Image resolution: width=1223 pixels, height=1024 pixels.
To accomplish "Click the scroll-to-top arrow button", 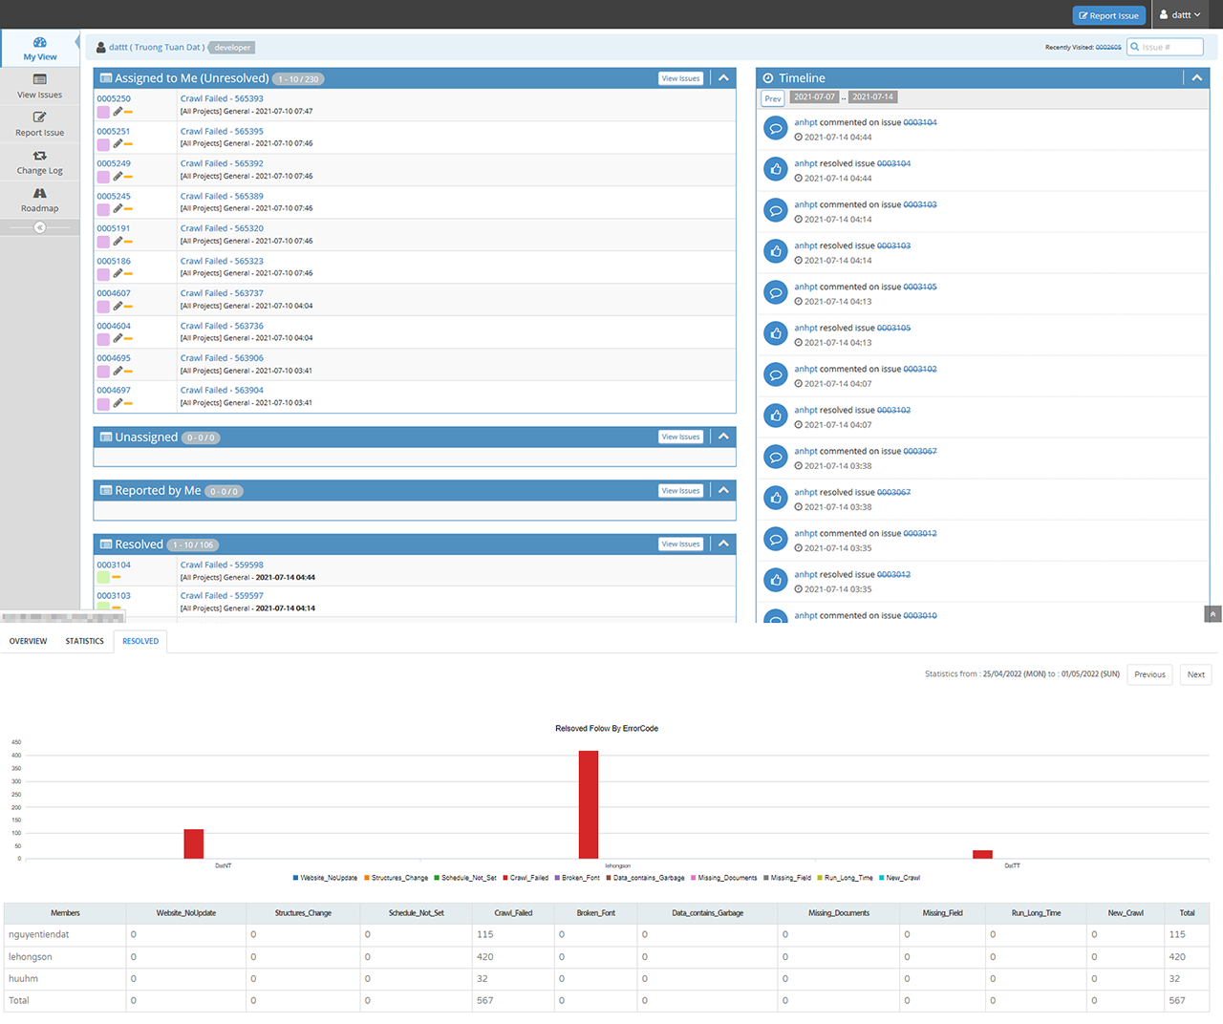I will [x=1212, y=614].
